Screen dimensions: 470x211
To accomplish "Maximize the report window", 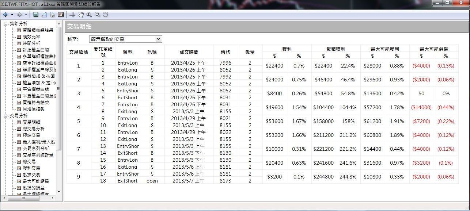I will 448,3.
